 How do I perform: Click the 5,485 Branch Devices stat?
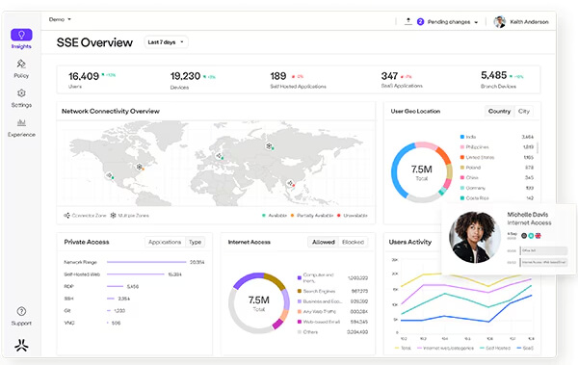502,80
